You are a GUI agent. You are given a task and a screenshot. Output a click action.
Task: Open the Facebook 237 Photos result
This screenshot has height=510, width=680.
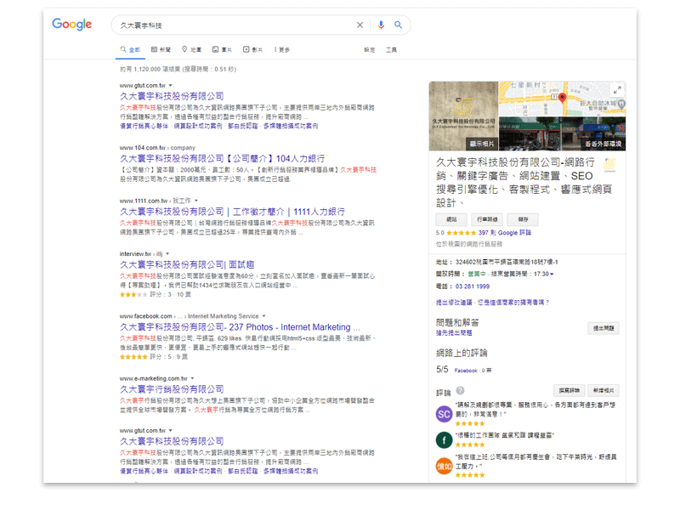click(240, 327)
